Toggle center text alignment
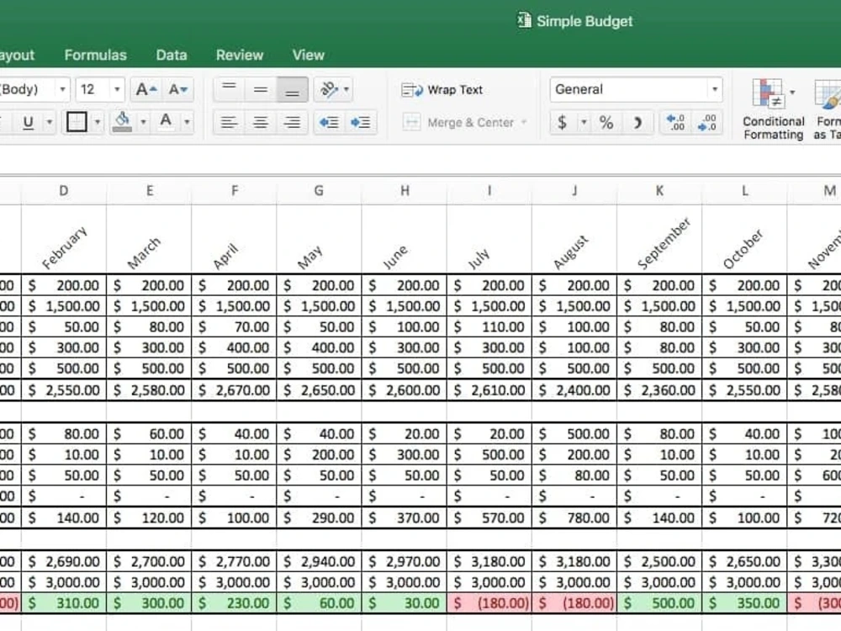Viewport: 841px width, 631px height. pyautogui.click(x=260, y=122)
